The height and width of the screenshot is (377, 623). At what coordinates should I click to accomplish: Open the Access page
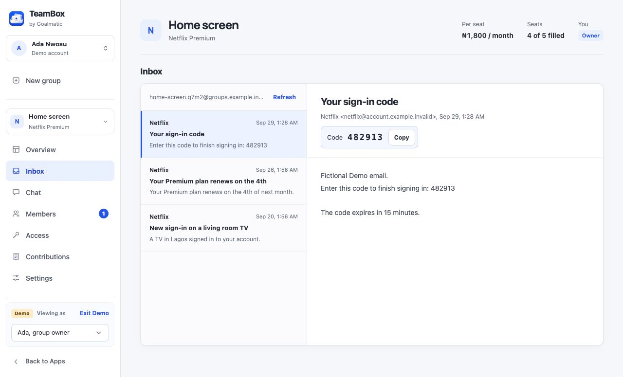[x=60, y=235]
